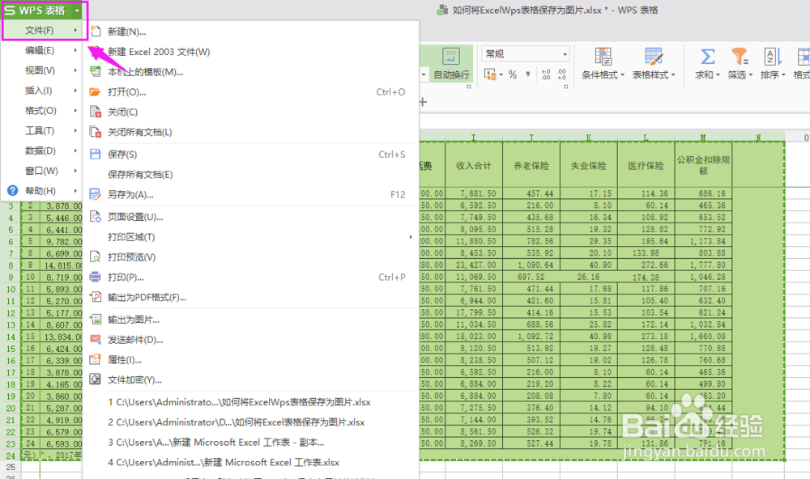Click the Export to PDF icon
The height and width of the screenshot is (479, 810).
[x=96, y=297]
